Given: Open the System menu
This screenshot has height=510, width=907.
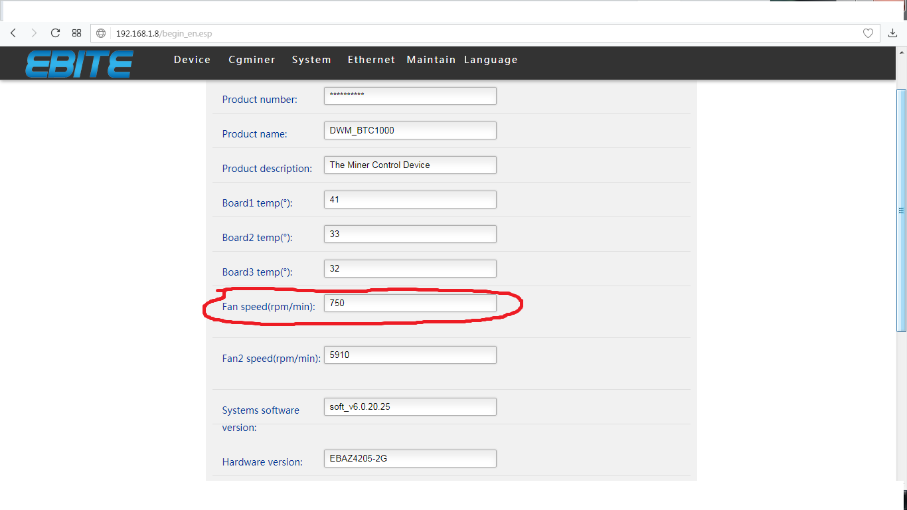Looking at the screenshot, I should pyautogui.click(x=311, y=60).
